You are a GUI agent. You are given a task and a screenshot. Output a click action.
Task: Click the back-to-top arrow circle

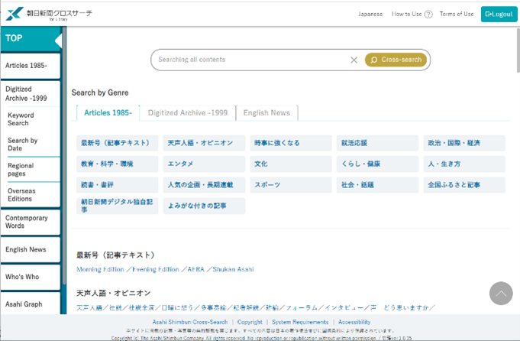pyautogui.click(x=501, y=293)
